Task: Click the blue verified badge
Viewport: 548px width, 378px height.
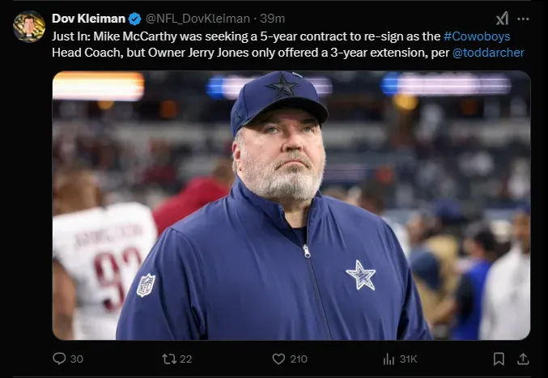Action: coord(135,18)
